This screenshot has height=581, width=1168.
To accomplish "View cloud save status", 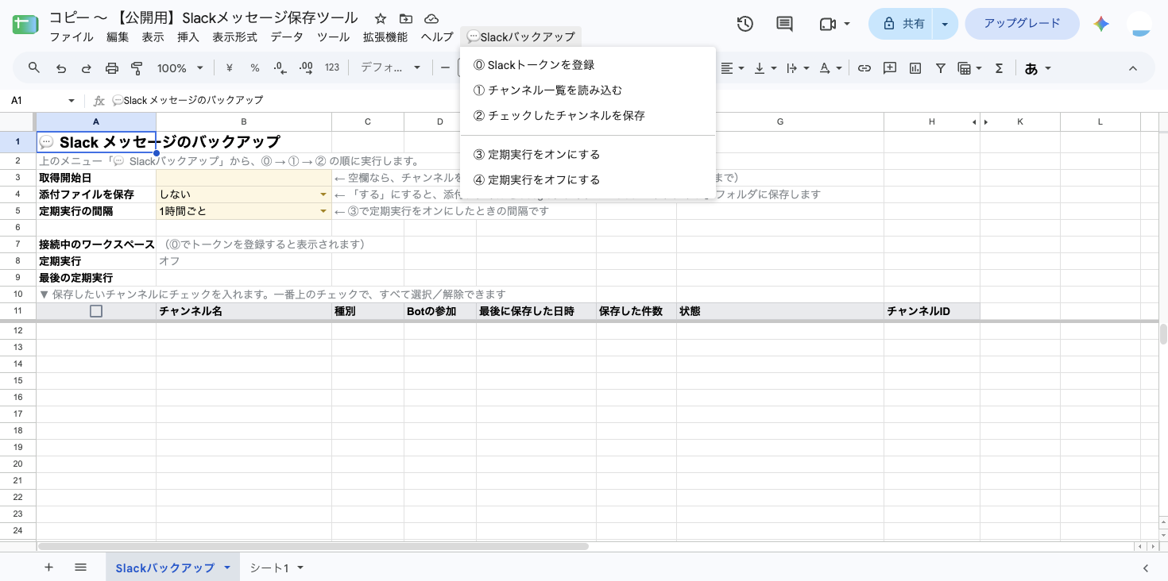I will pyautogui.click(x=431, y=18).
